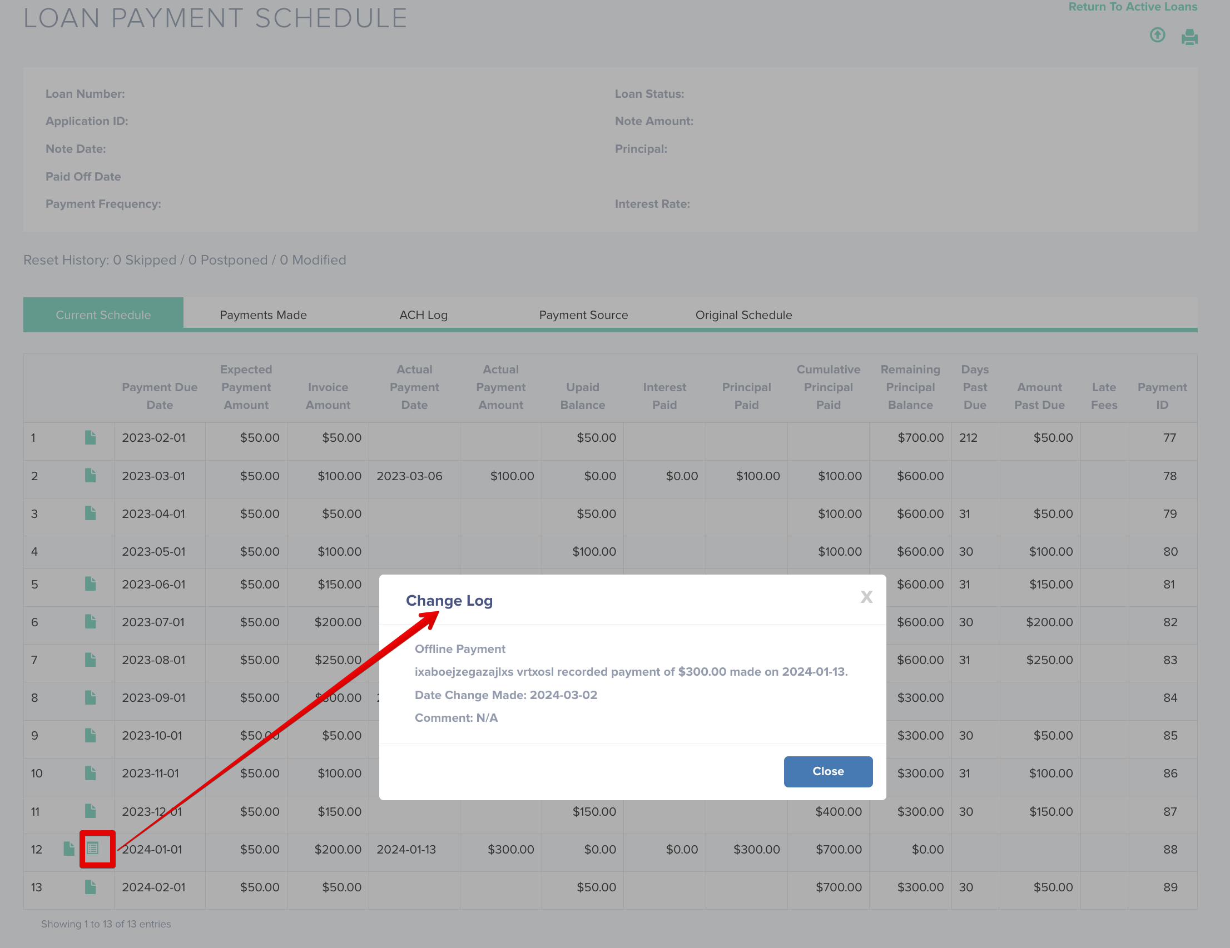
Task: Click Days Past Due column header
Action: point(975,387)
